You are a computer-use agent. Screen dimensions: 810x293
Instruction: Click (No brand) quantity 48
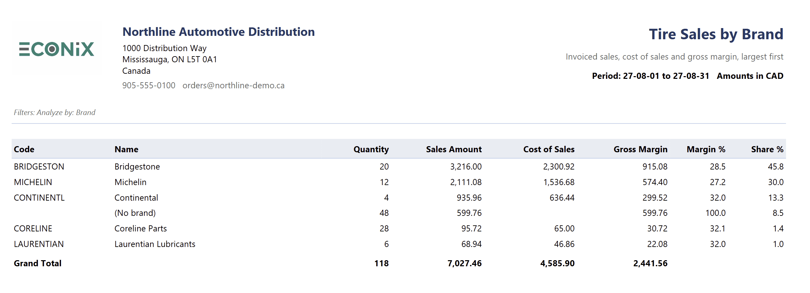(x=384, y=213)
